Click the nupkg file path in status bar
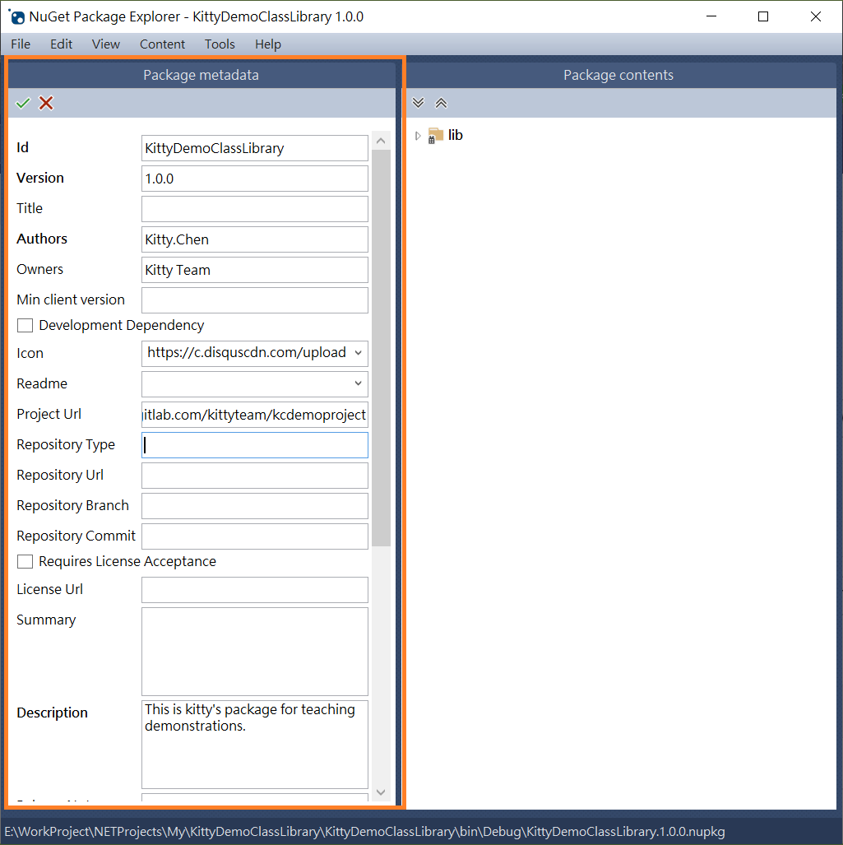The image size is (843, 845). [364, 832]
